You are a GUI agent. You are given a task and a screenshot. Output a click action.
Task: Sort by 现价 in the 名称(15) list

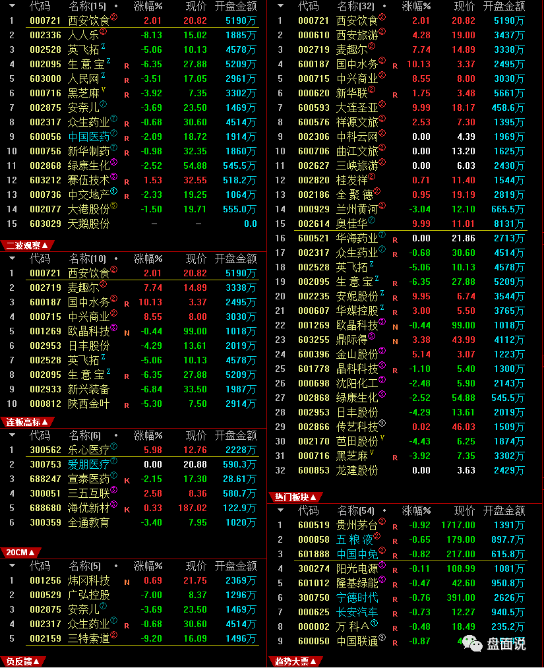pyautogui.click(x=196, y=7)
